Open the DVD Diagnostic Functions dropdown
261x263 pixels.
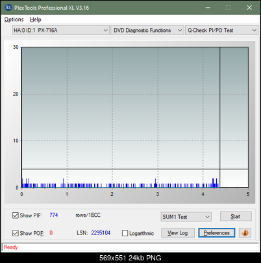coord(147,31)
